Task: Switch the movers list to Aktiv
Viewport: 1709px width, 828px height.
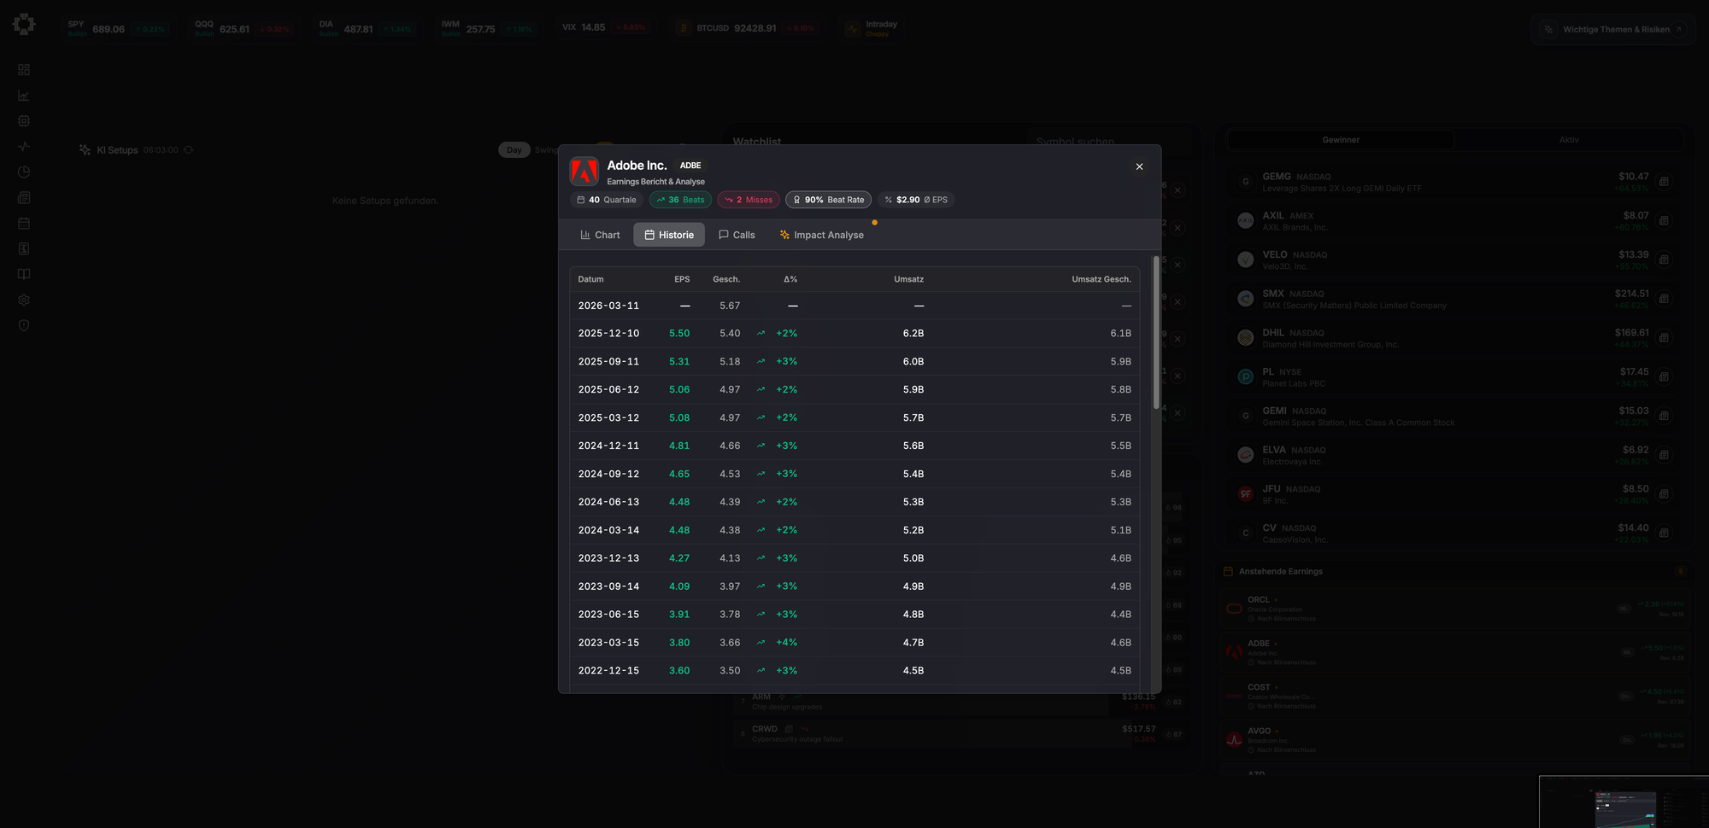Action: tap(1568, 140)
